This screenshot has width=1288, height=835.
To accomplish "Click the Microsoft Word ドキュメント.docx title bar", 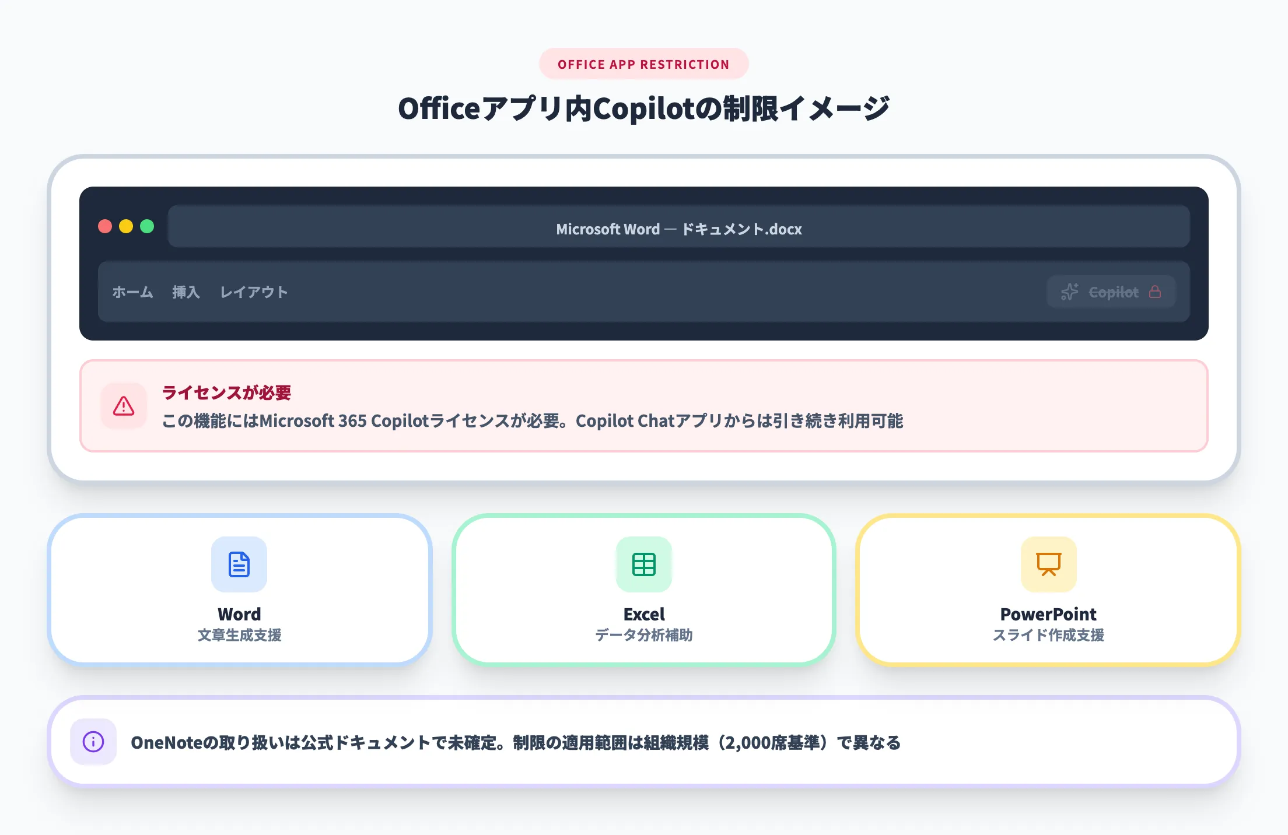I will tap(678, 226).
